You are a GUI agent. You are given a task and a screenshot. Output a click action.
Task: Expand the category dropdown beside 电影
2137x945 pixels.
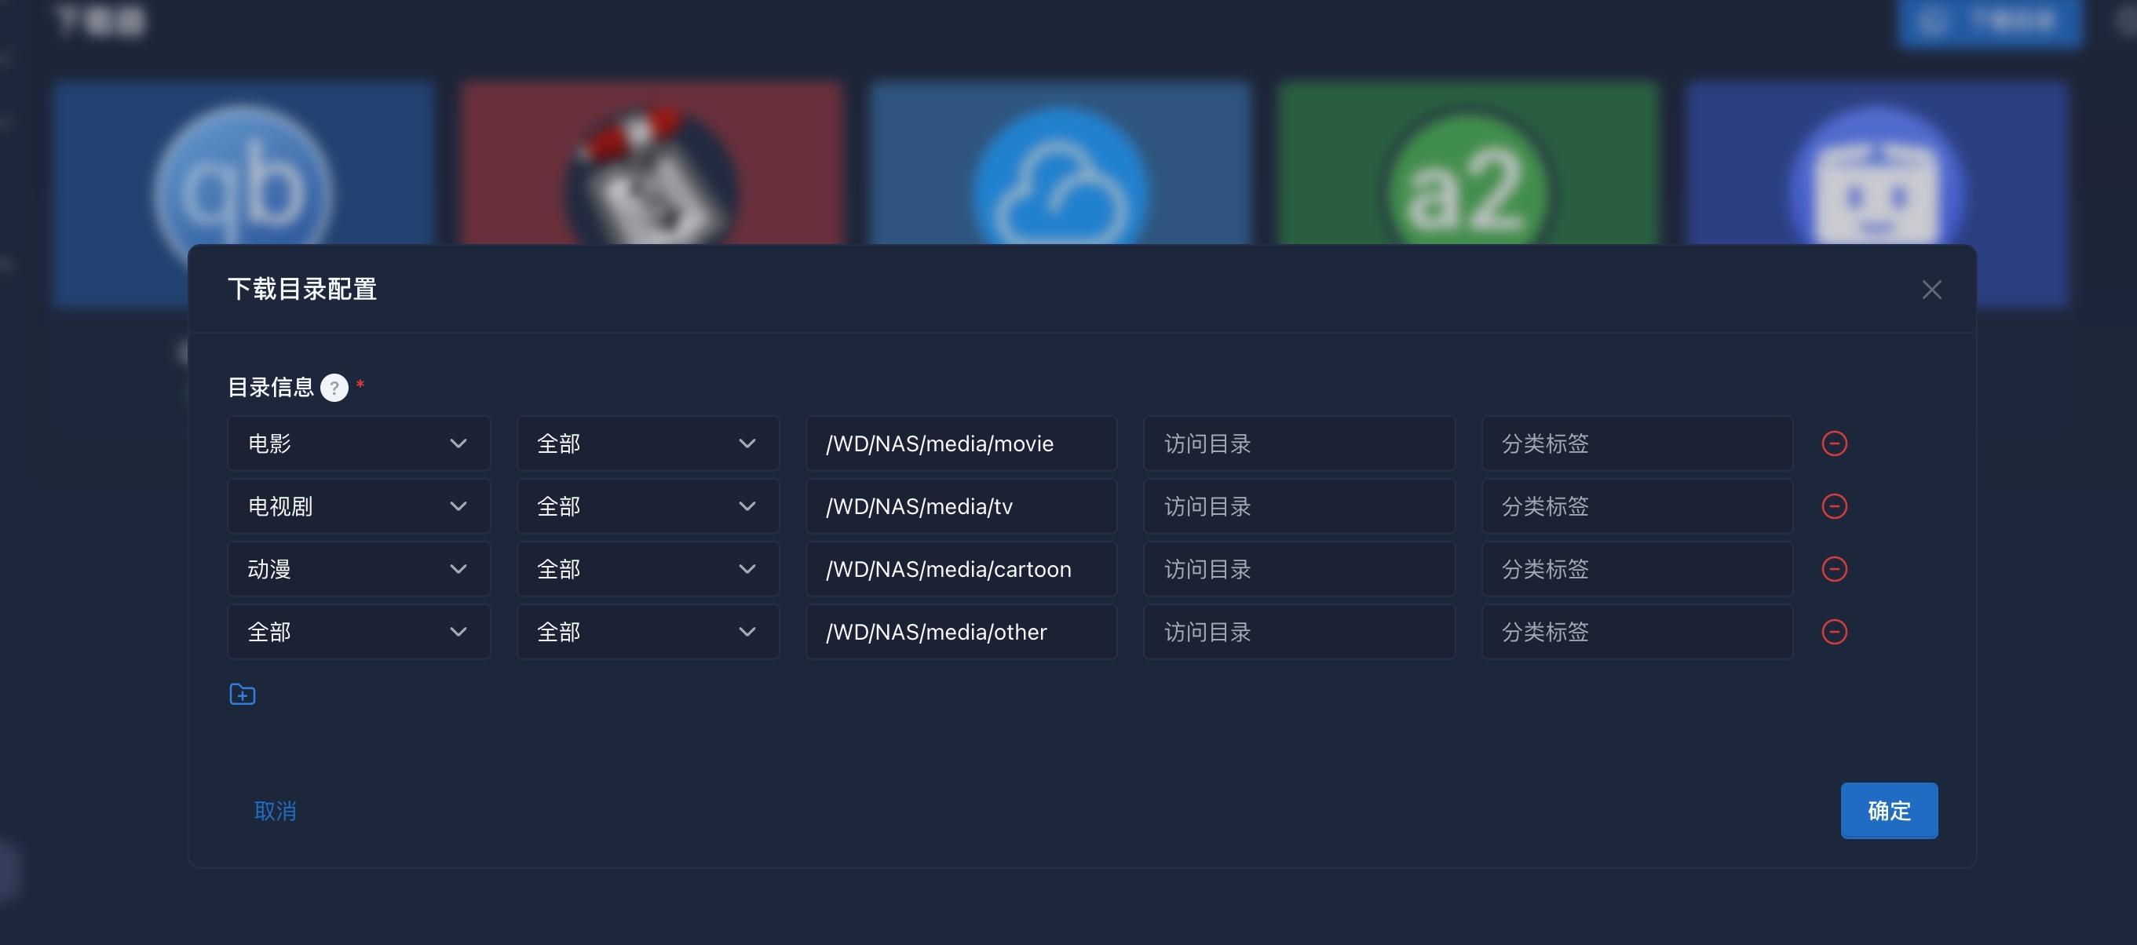tap(647, 444)
